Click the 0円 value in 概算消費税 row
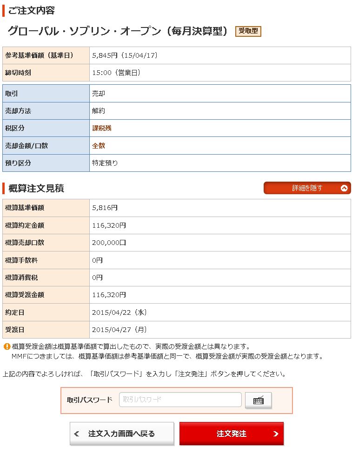The image size is (352, 455). 97,278
